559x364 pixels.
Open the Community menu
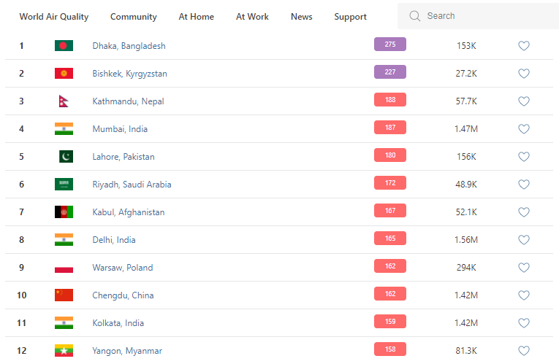coord(133,17)
